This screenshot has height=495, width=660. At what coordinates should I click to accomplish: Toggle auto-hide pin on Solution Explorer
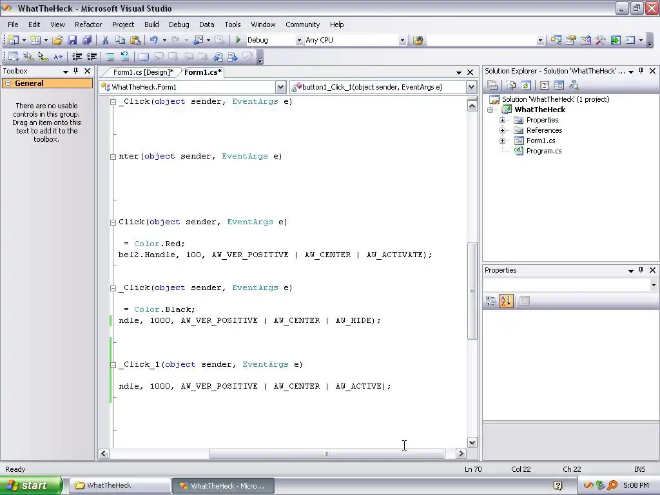coord(641,71)
